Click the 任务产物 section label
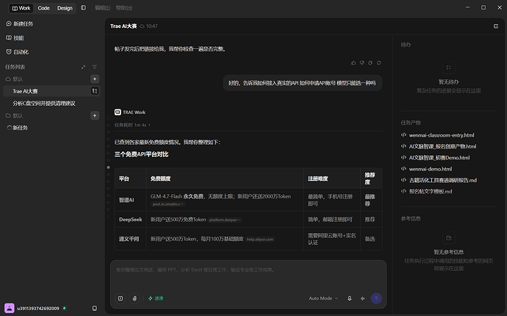This screenshot has height=316, width=507. pos(411,123)
